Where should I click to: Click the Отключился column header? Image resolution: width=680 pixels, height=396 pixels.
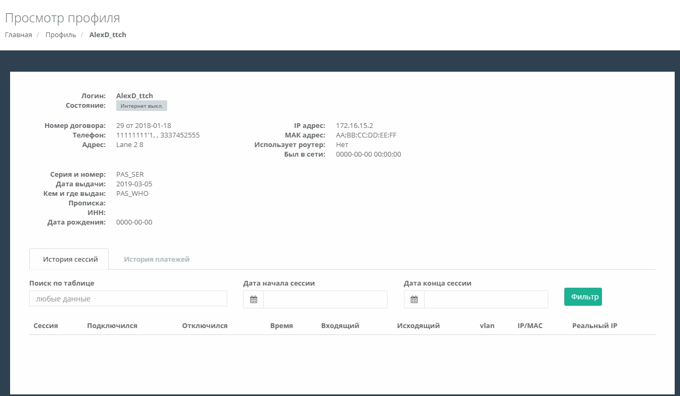pyautogui.click(x=204, y=326)
